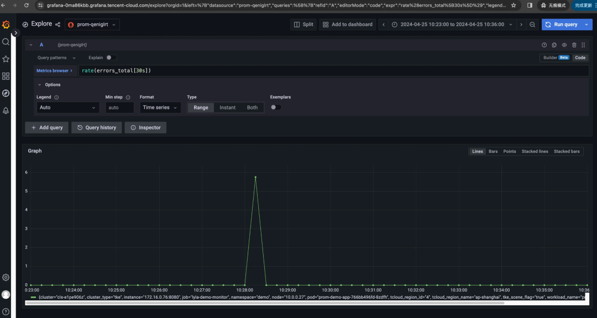Image resolution: width=597 pixels, height=318 pixels.
Task: Click the Min step input field
Action: [119, 108]
